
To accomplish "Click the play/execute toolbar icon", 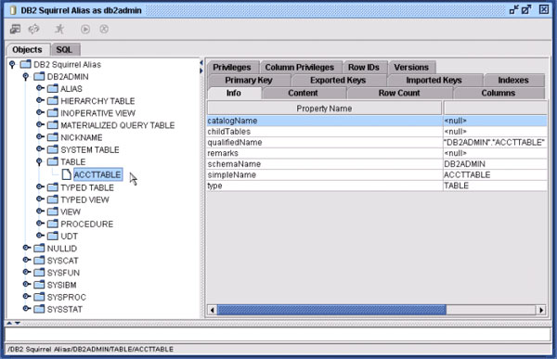I will [x=85, y=29].
